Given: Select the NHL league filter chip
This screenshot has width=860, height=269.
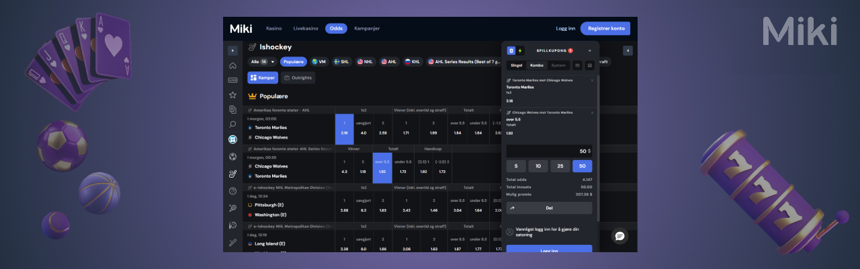Looking at the screenshot, I should point(365,61).
